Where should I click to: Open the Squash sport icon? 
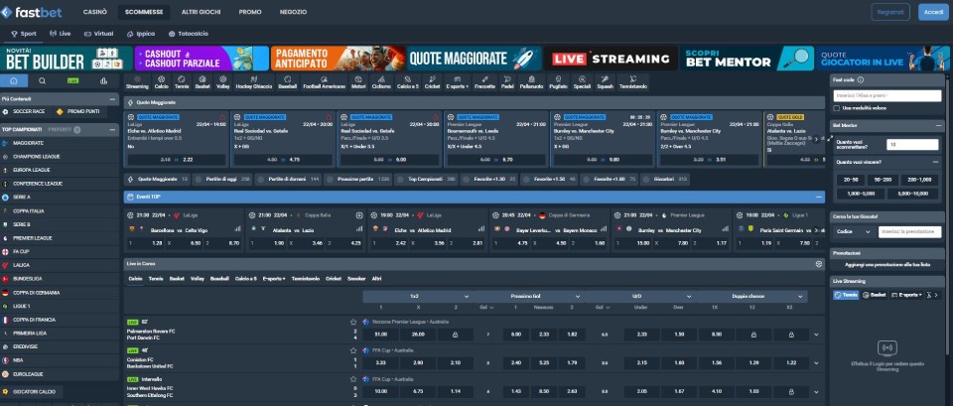click(605, 82)
